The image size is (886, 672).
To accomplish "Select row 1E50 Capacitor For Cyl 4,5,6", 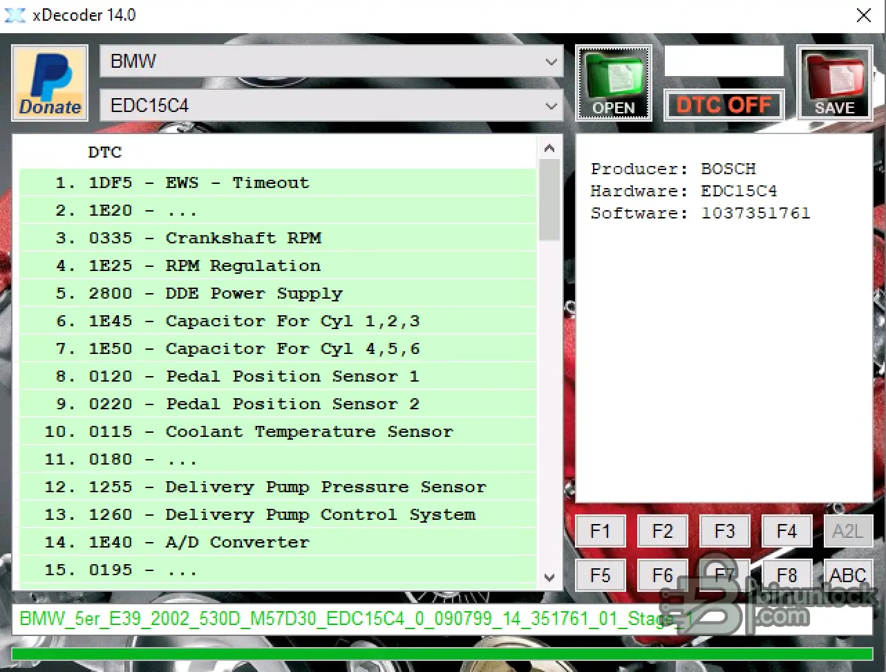I will [278, 348].
